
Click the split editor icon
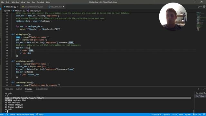pyautogui.click(x=204, y=7)
